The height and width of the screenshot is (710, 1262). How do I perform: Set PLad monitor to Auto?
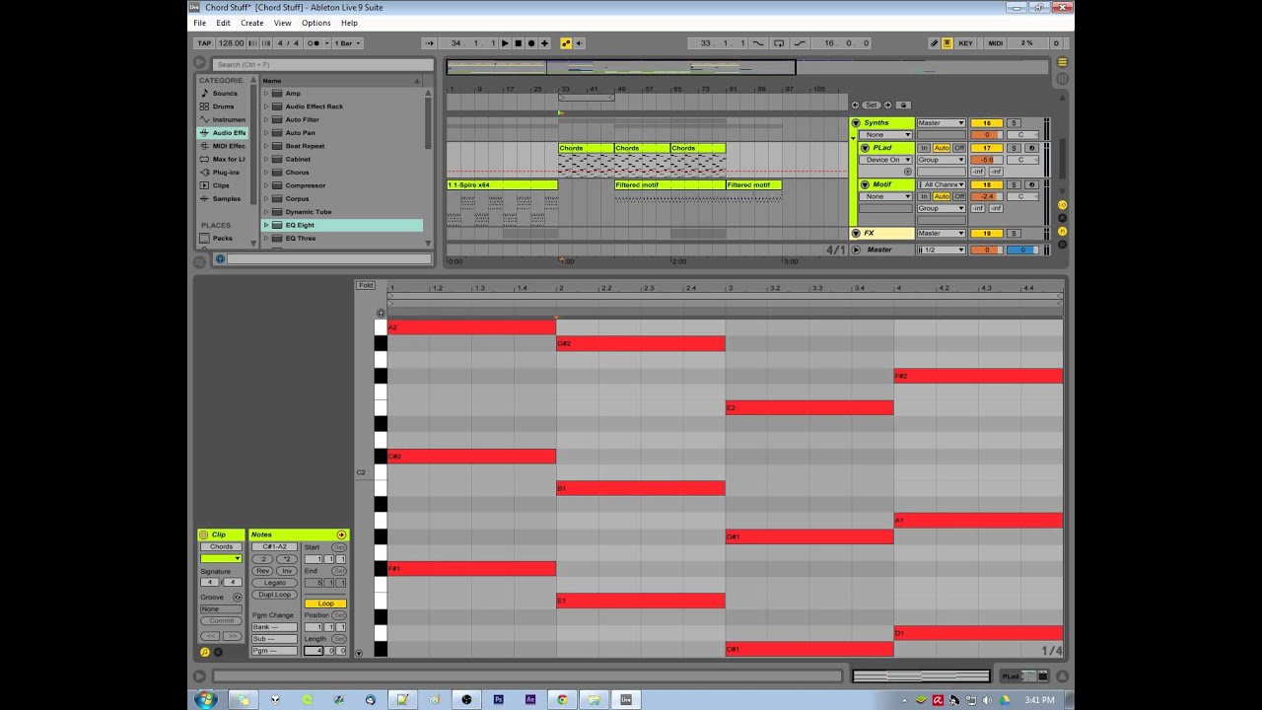tap(941, 148)
